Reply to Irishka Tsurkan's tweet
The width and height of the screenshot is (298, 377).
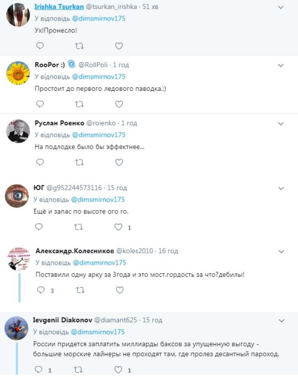[x=40, y=46]
